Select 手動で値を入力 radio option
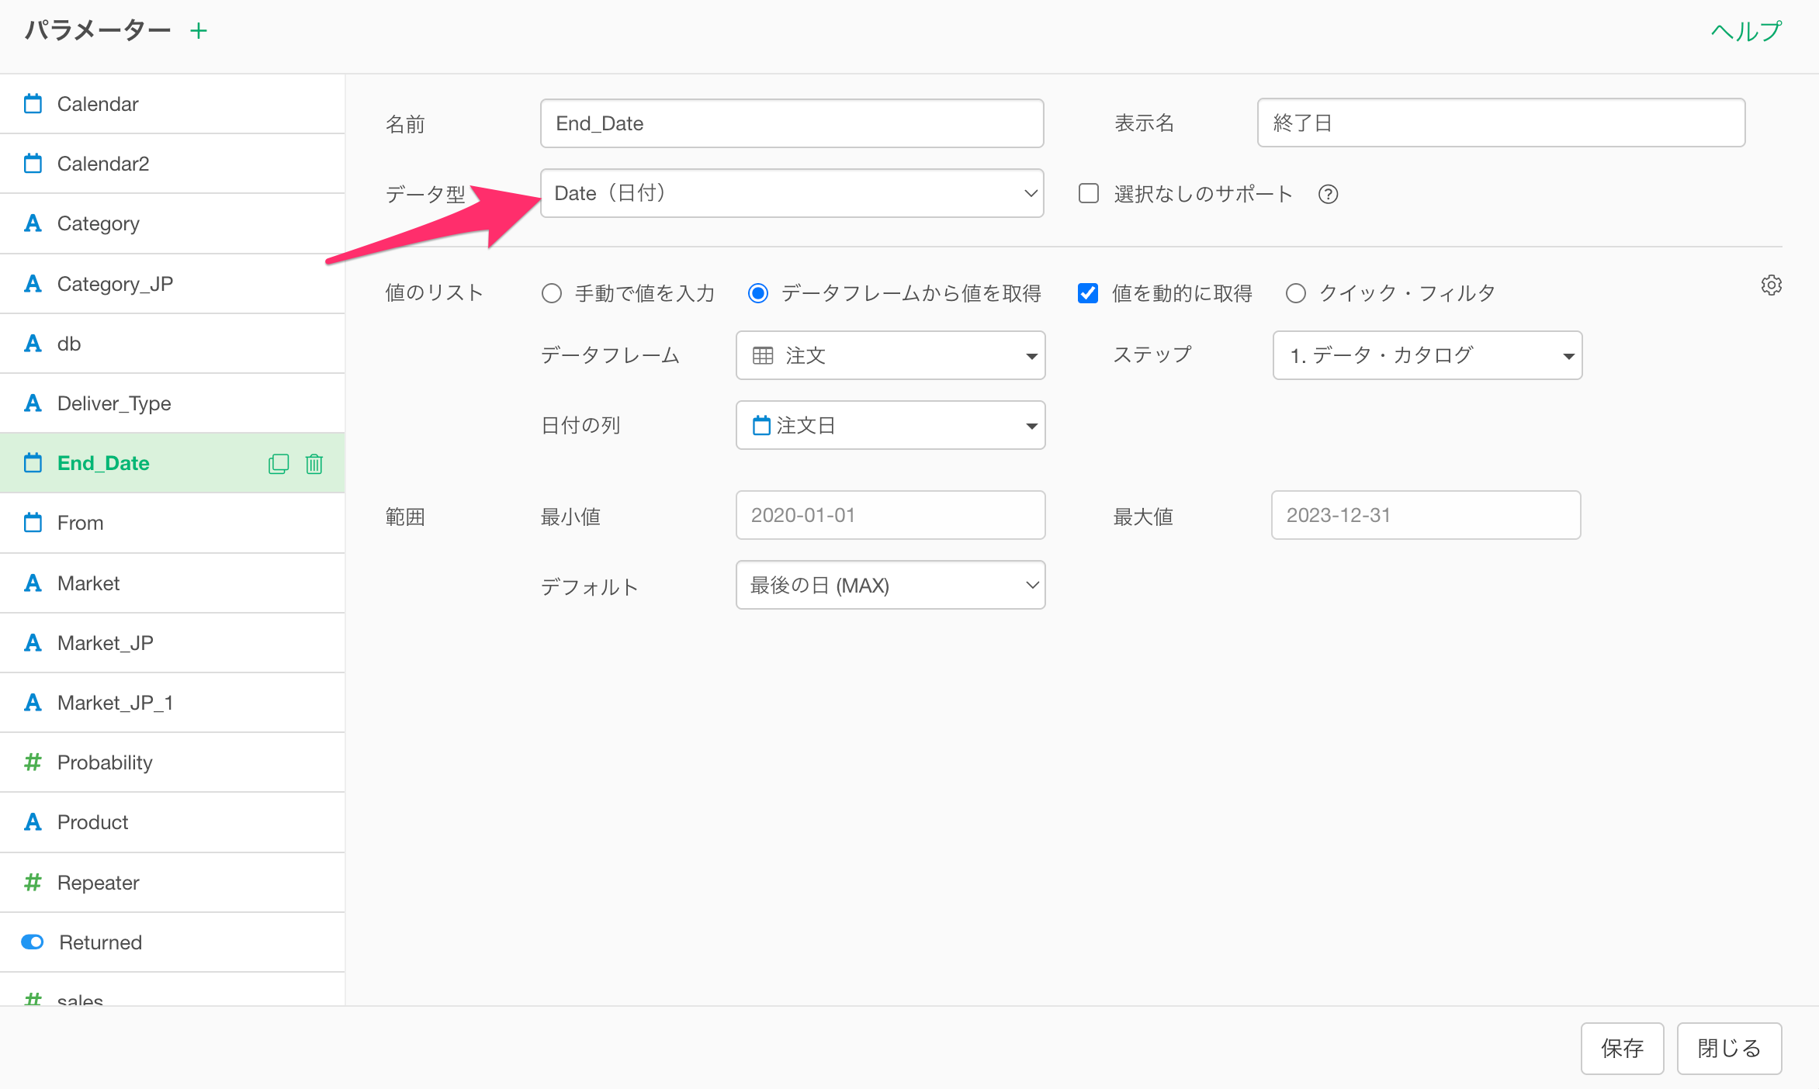This screenshot has height=1089, width=1819. click(x=552, y=293)
